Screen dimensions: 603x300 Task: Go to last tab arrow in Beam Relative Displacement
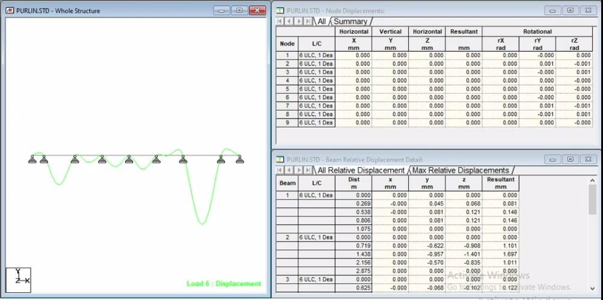[x=308, y=170]
